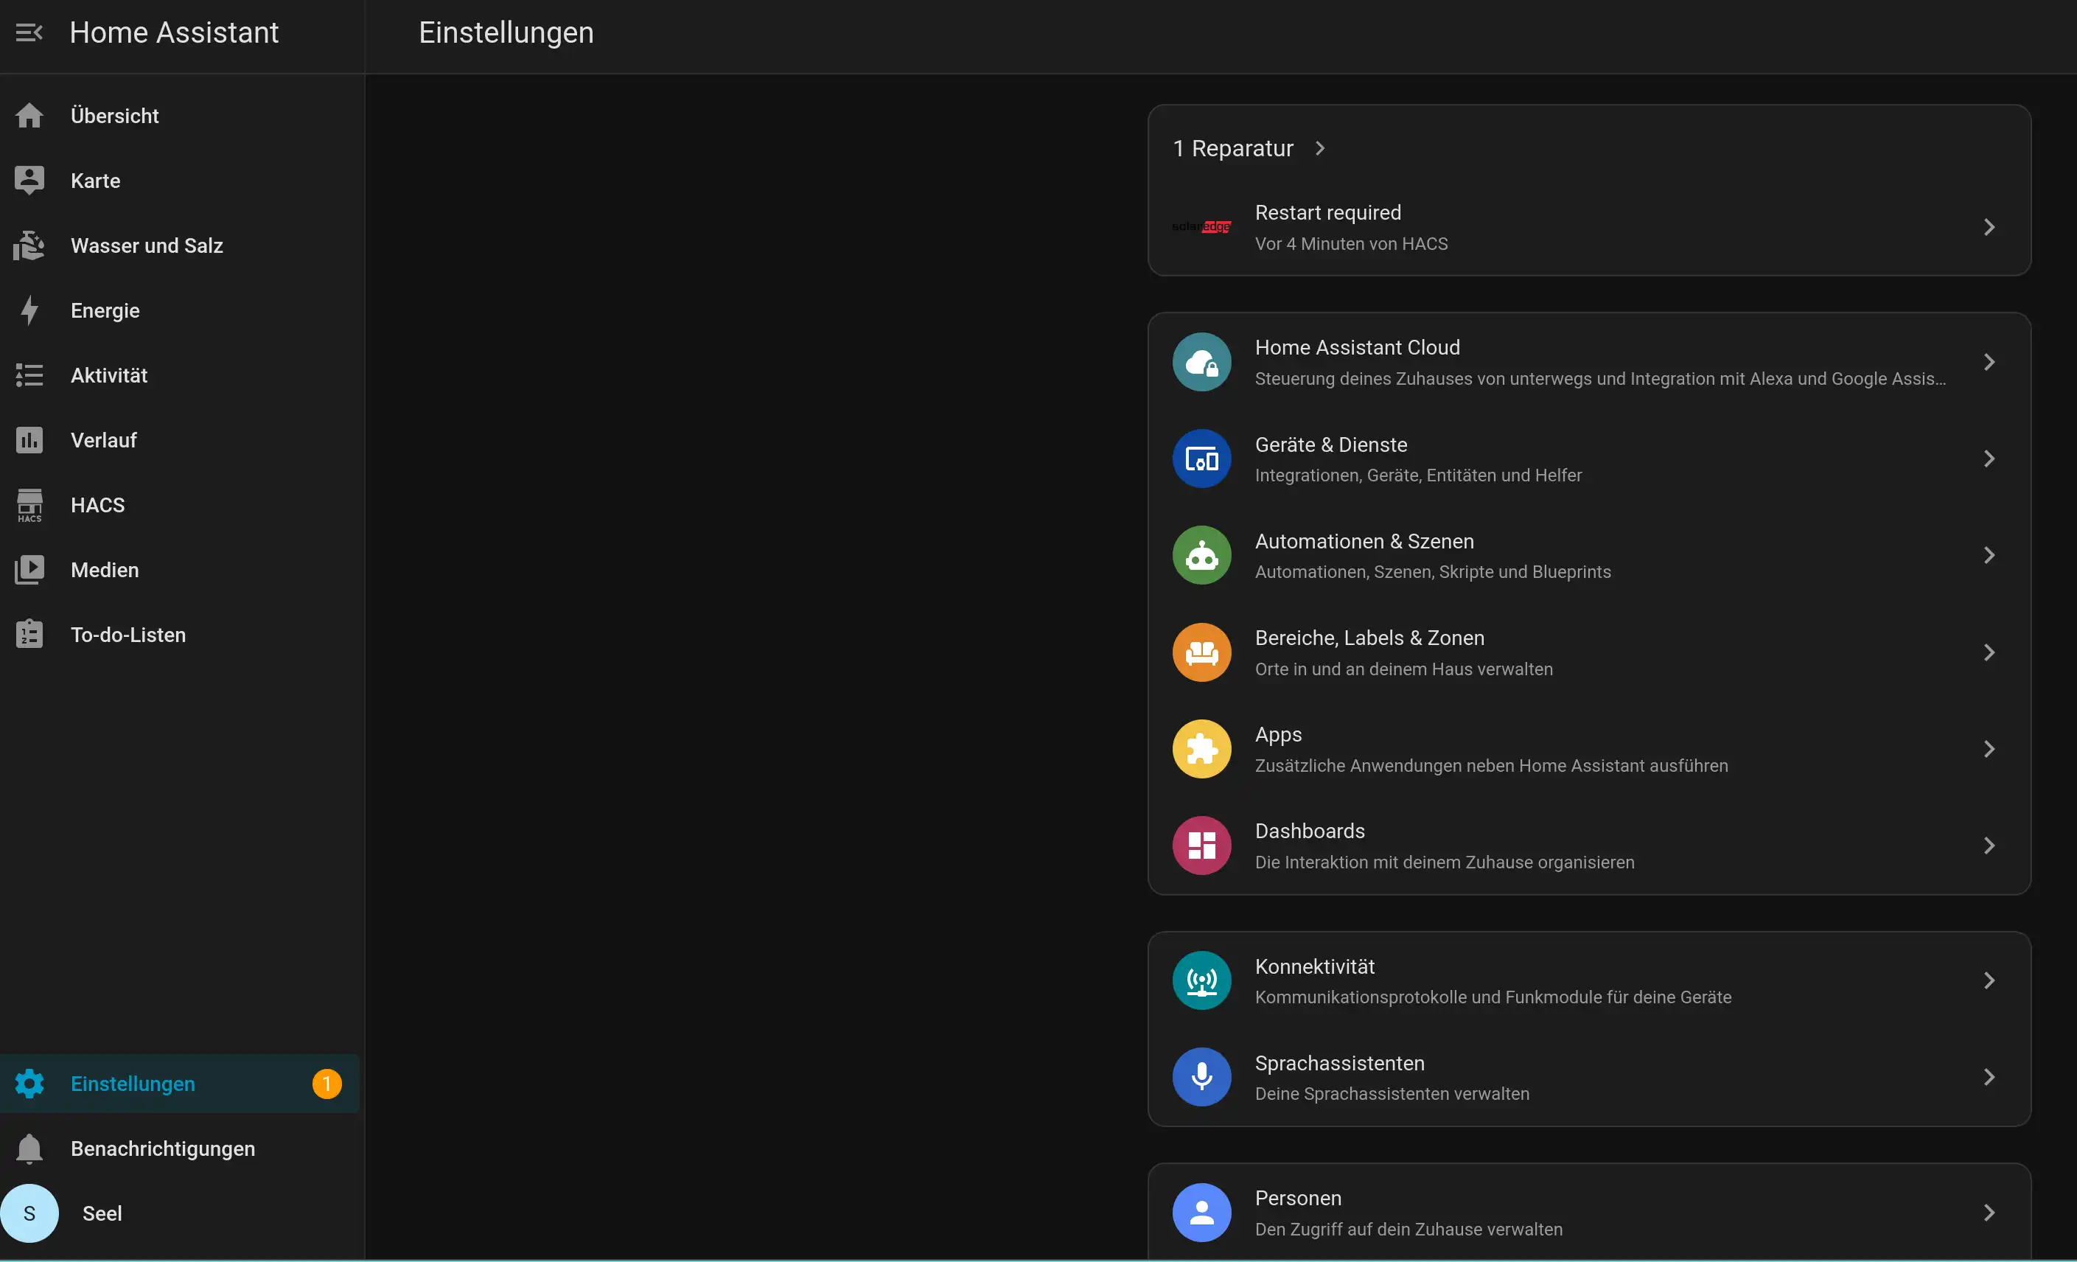Image resolution: width=2077 pixels, height=1262 pixels.
Task: Open Wasser und Salz dashboard icon
Action: pyautogui.click(x=29, y=245)
